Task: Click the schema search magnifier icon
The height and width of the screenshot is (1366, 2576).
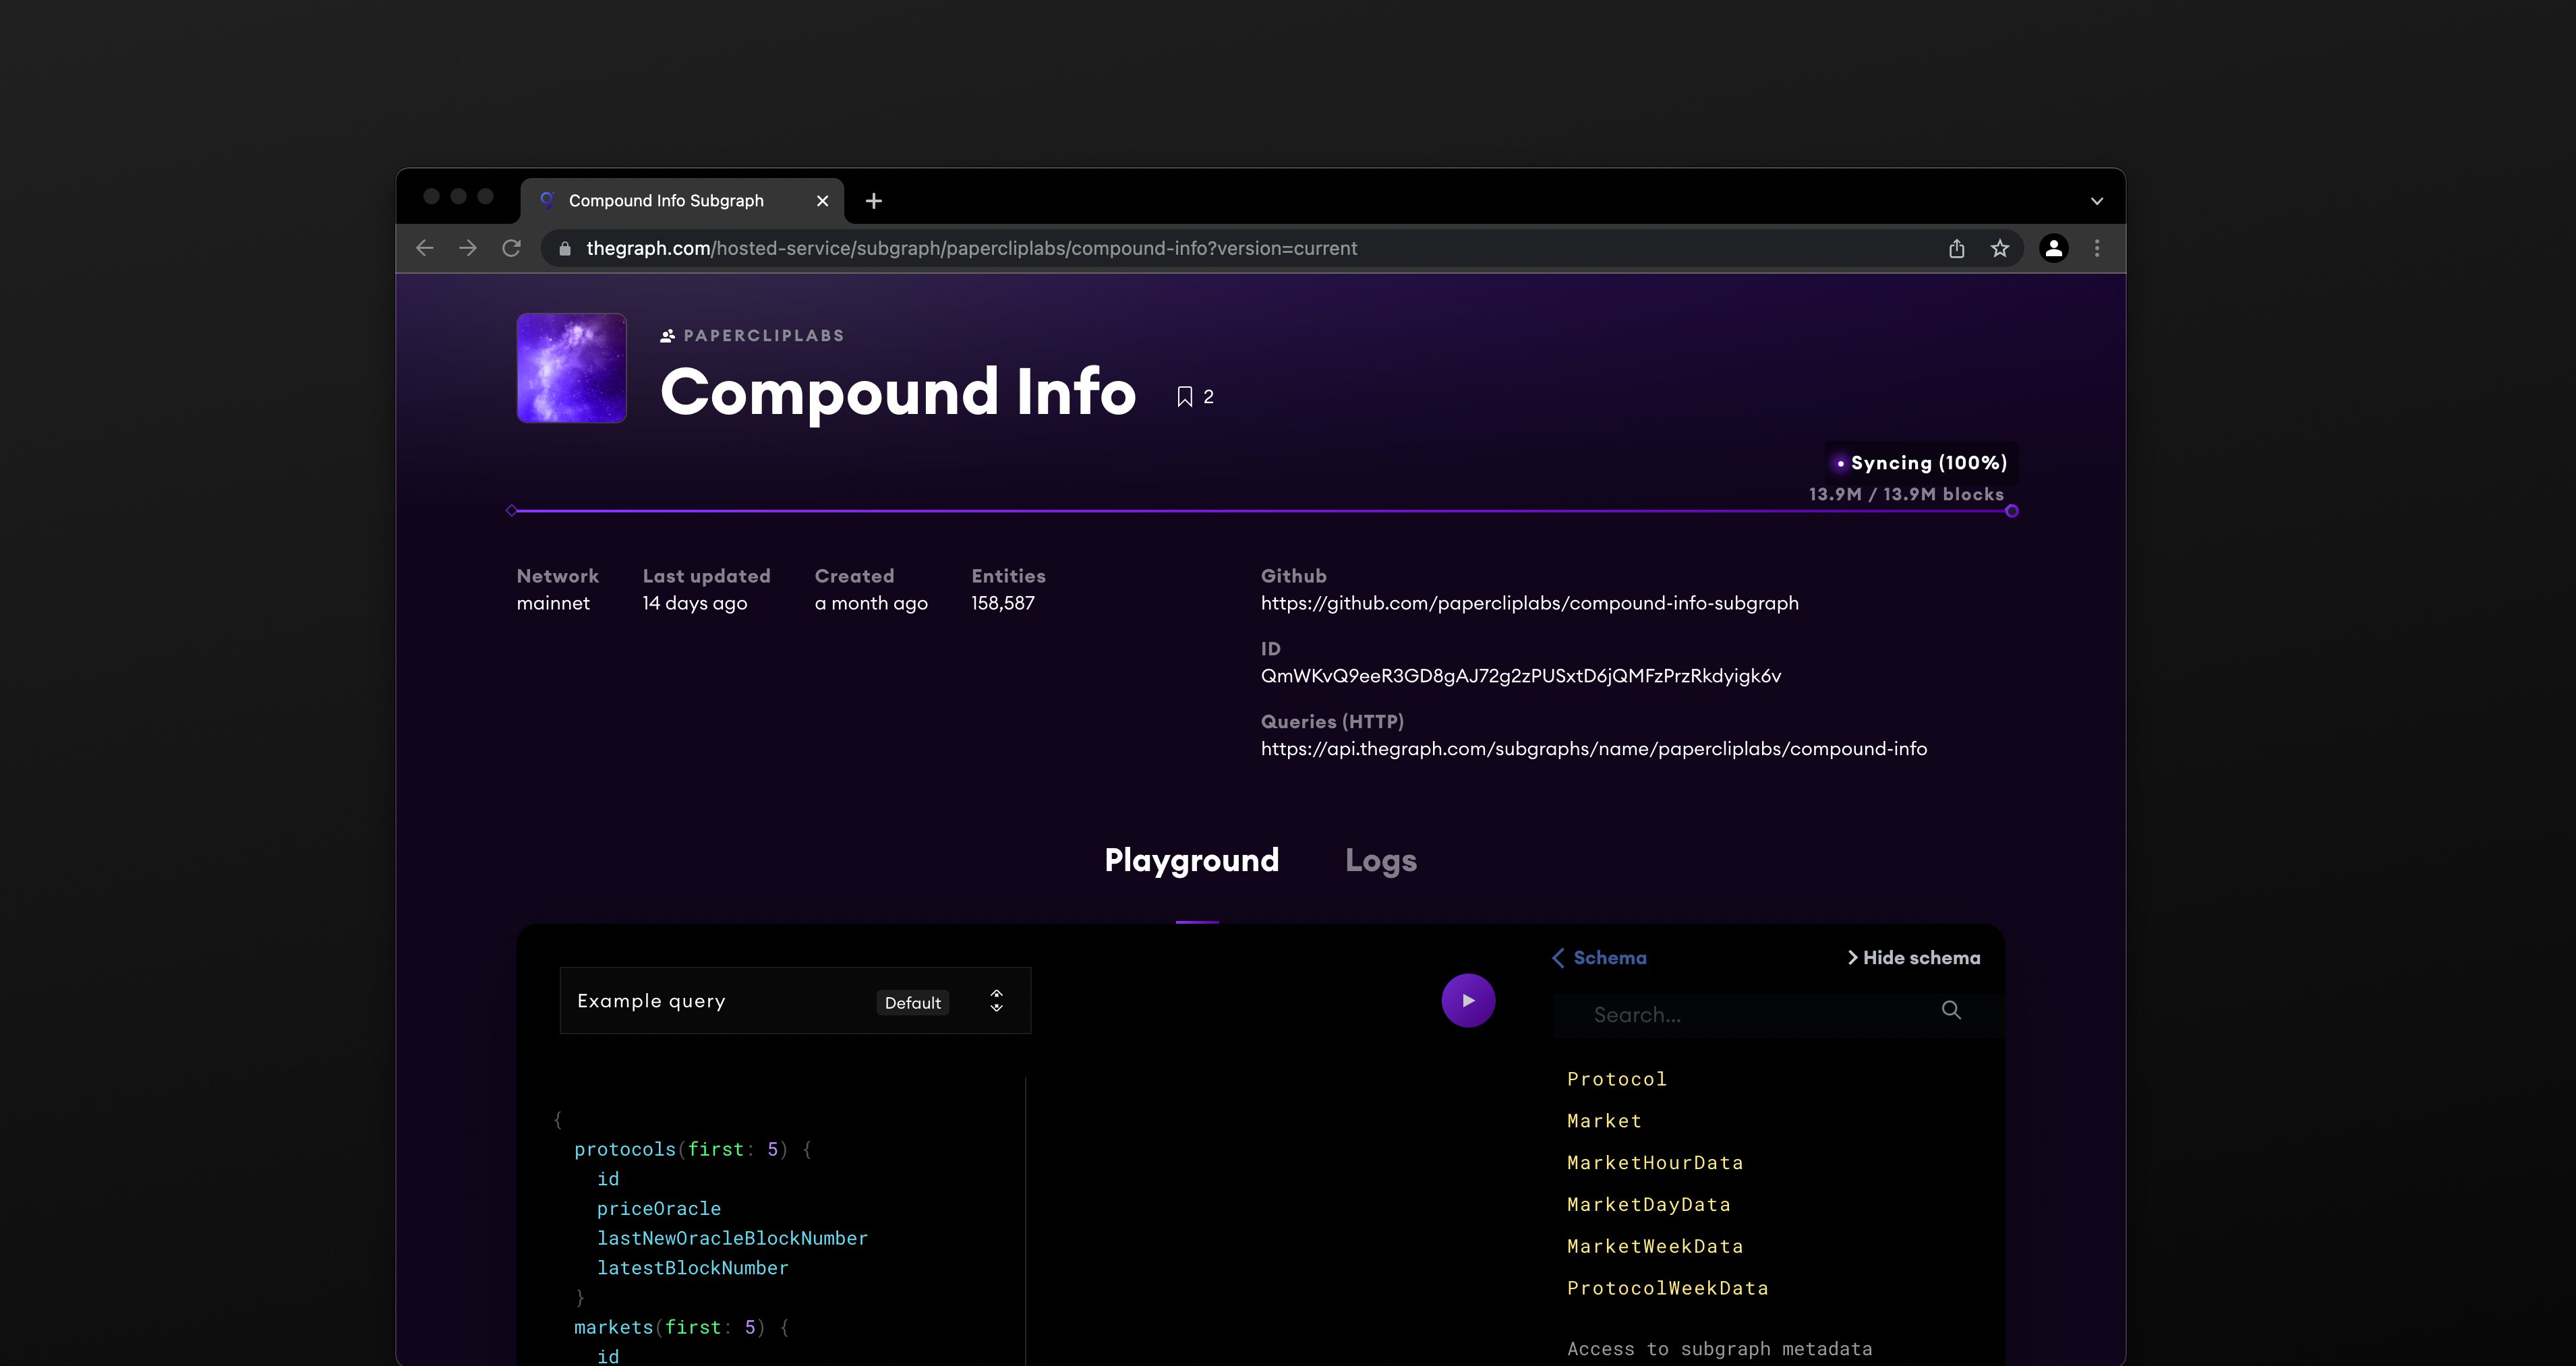Action: pos(1951,1010)
